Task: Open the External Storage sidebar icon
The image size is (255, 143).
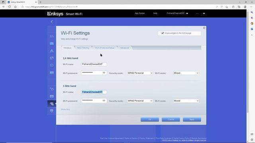Action: click(52, 73)
